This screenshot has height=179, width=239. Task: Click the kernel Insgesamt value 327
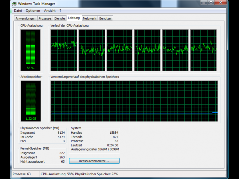(x=62, y=153)
